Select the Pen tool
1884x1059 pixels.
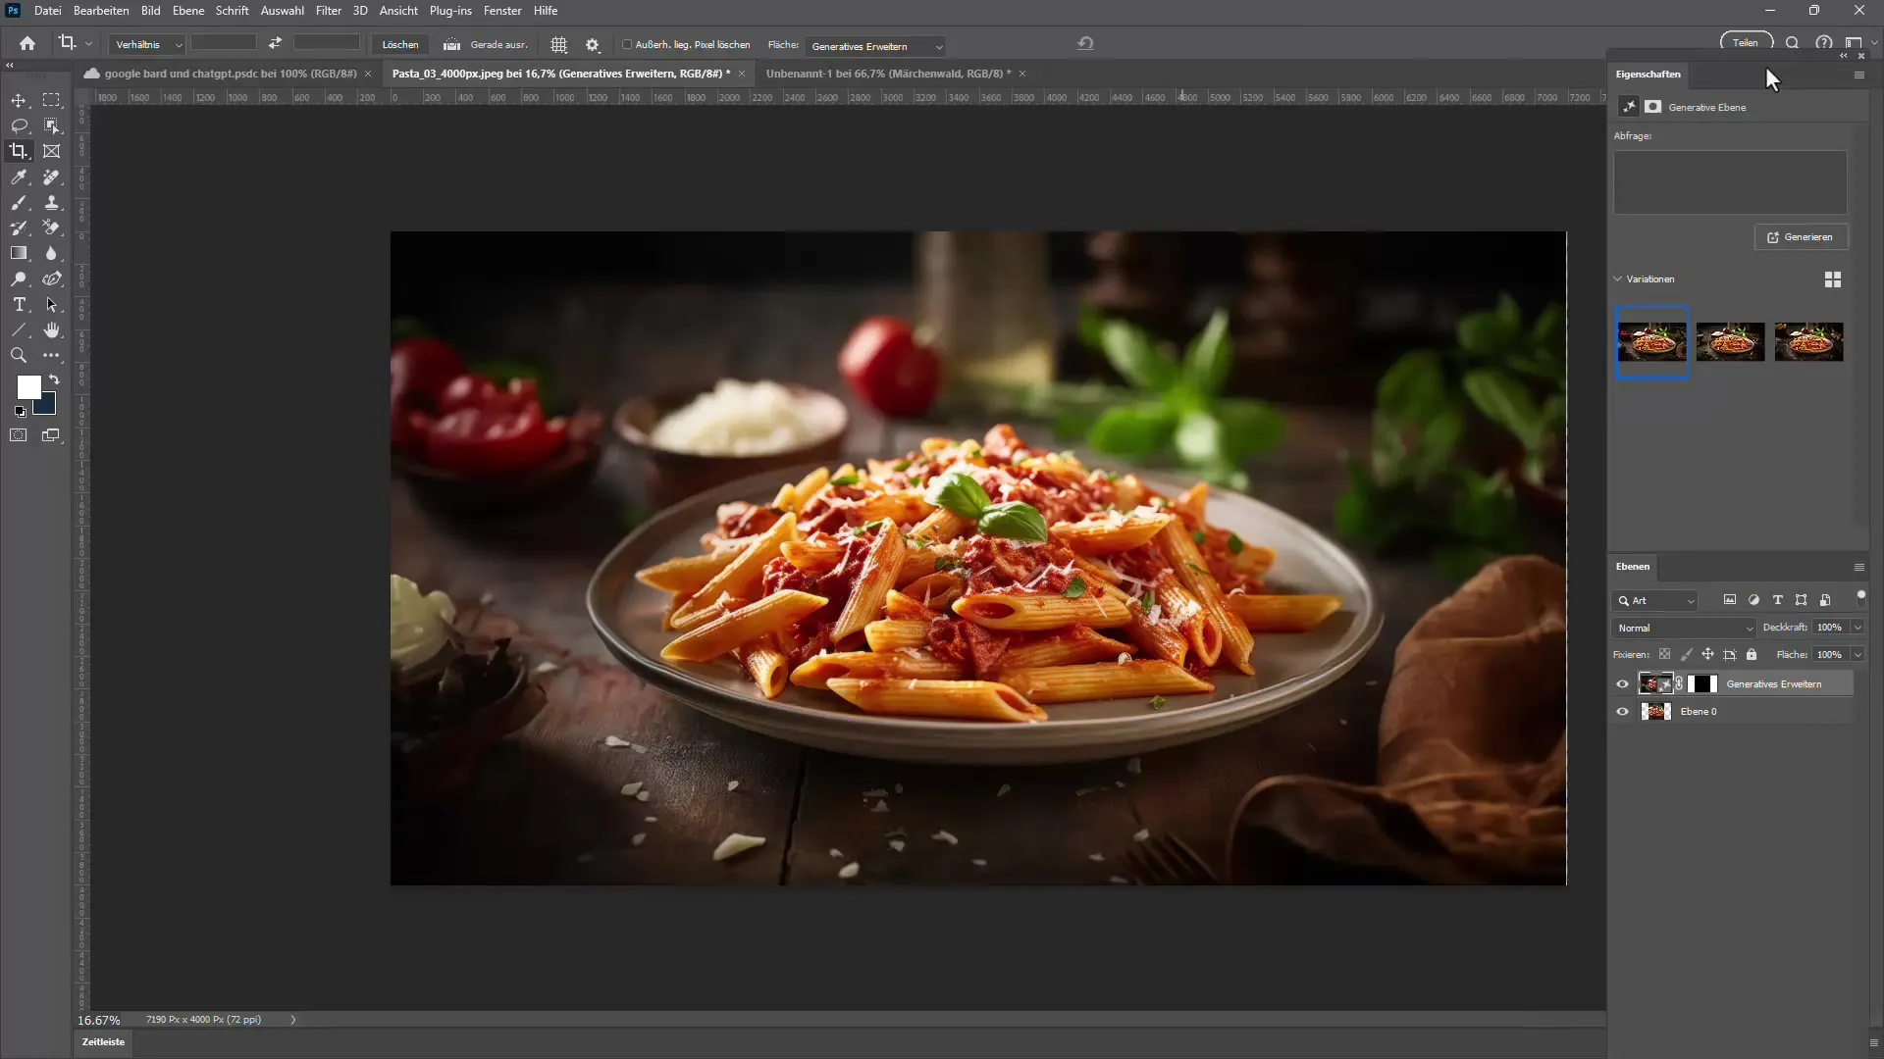pos(52,278)
